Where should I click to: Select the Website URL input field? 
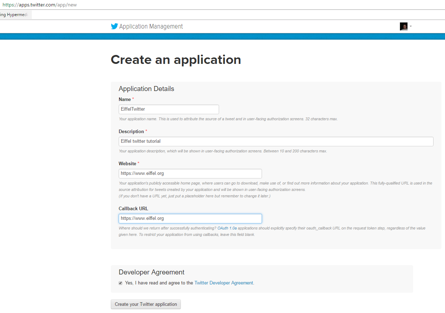190,173
